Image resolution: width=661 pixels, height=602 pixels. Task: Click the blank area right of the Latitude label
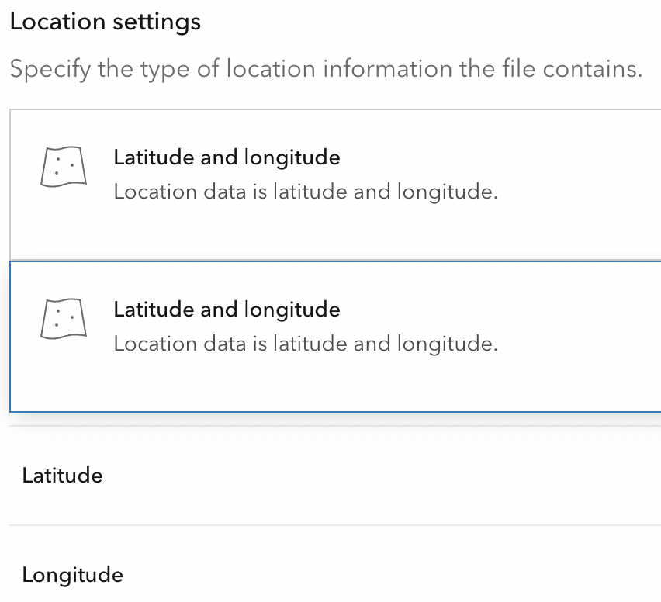[x=388, y=476]
